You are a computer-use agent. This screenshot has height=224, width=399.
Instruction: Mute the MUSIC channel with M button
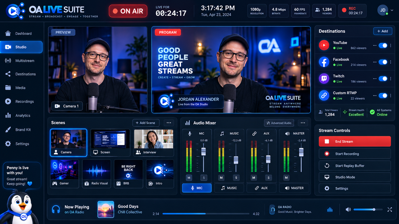(x=221, y=178)
